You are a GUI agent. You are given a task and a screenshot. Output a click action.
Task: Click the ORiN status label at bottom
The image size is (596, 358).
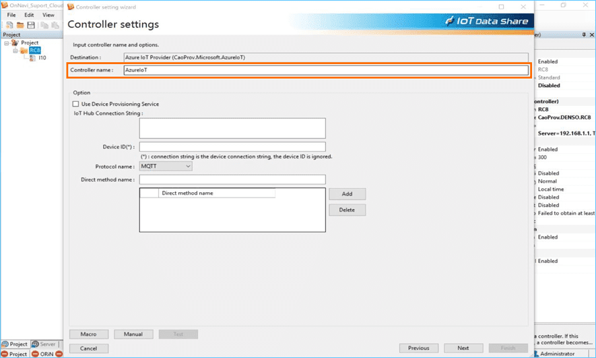point(46,354)
